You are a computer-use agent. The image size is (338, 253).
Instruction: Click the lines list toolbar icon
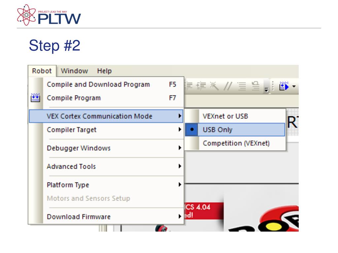(x=242, y=86)
